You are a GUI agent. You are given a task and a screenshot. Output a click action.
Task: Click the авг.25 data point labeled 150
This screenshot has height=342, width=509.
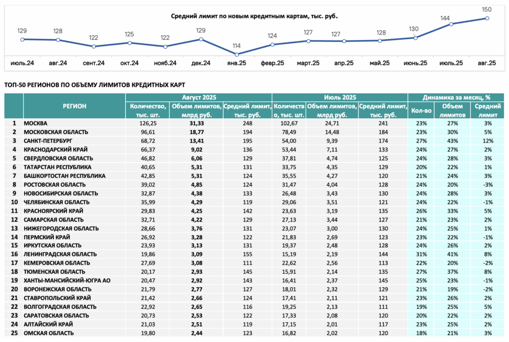tap(487, 18)
